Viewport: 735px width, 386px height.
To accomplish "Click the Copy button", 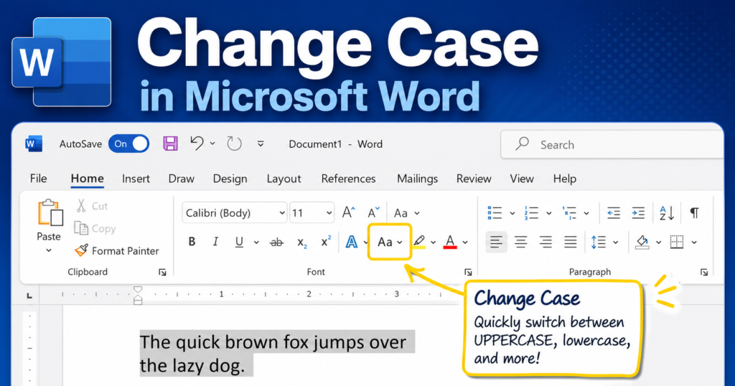I will (95, 228).
